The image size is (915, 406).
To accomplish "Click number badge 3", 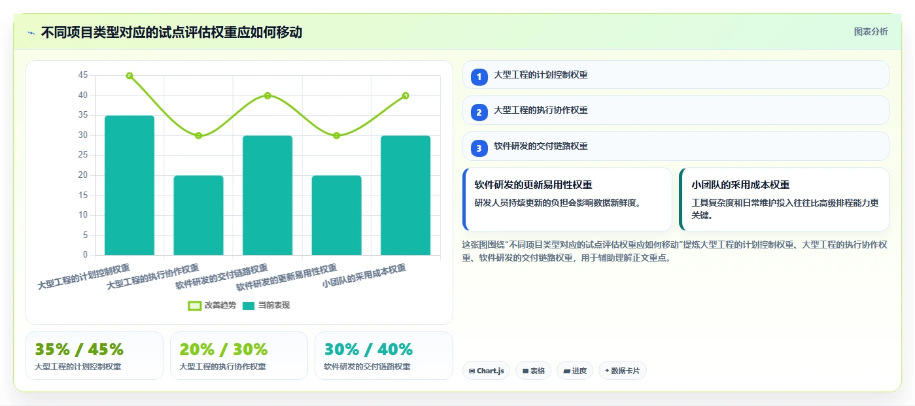I will click(479, 148).
